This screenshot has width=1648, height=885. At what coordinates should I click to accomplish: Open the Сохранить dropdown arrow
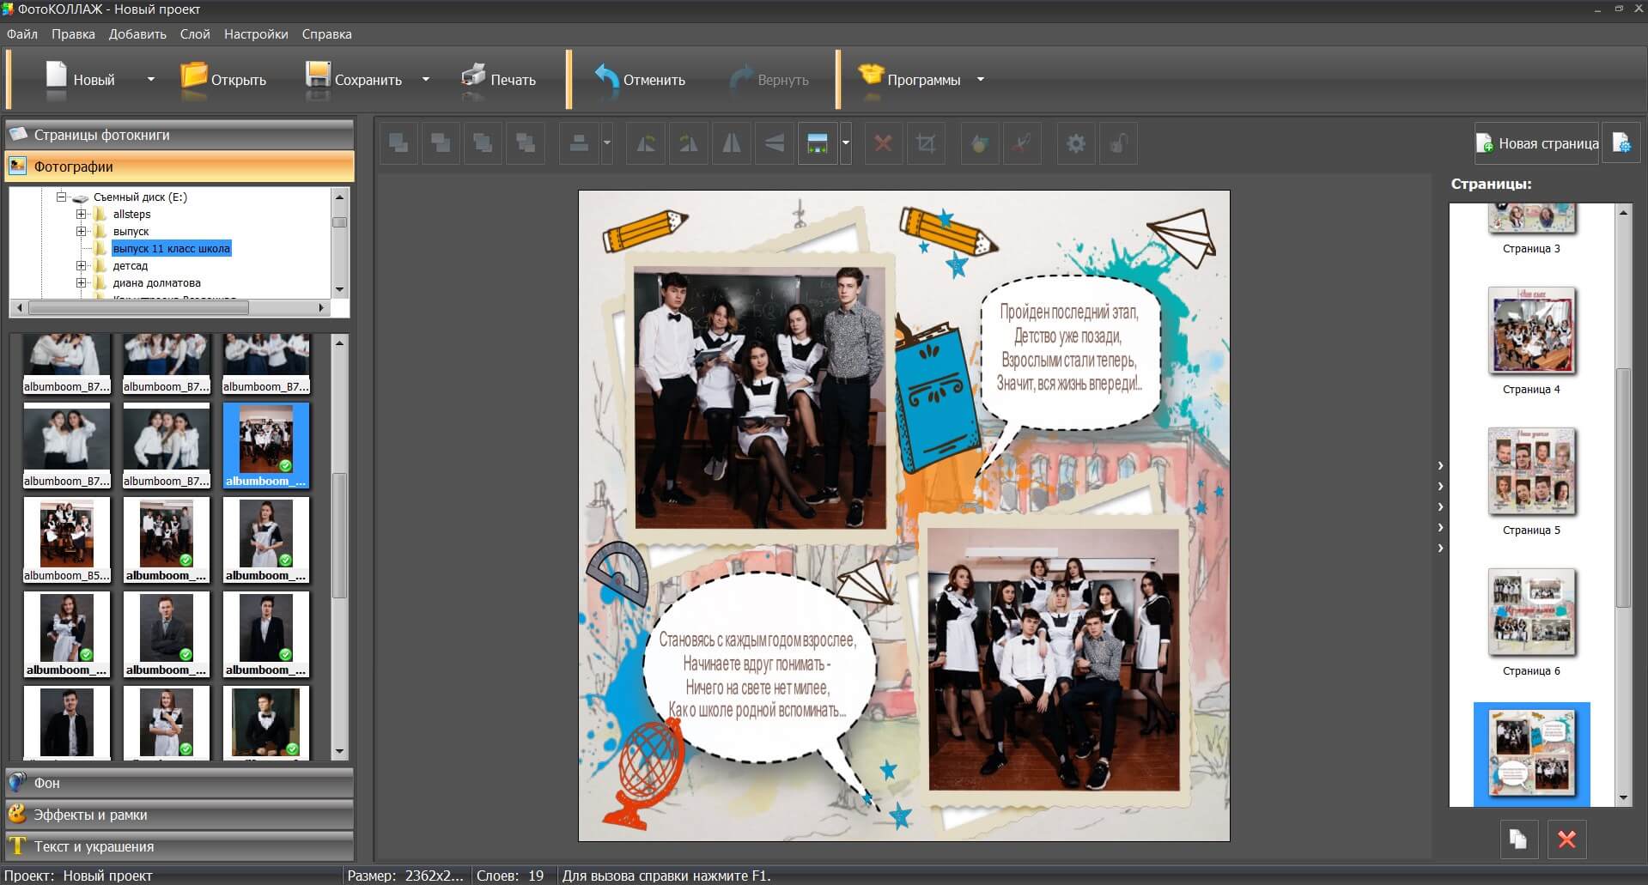[x=426, y=79]
